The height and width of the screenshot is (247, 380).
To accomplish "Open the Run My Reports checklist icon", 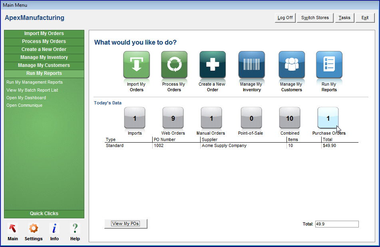I will pyautogui.click(x=329, y=65).
